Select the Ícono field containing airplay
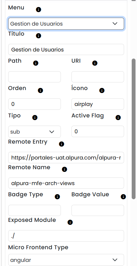The height and width of the screenshot is (266, 137). (x=98, y=104)
